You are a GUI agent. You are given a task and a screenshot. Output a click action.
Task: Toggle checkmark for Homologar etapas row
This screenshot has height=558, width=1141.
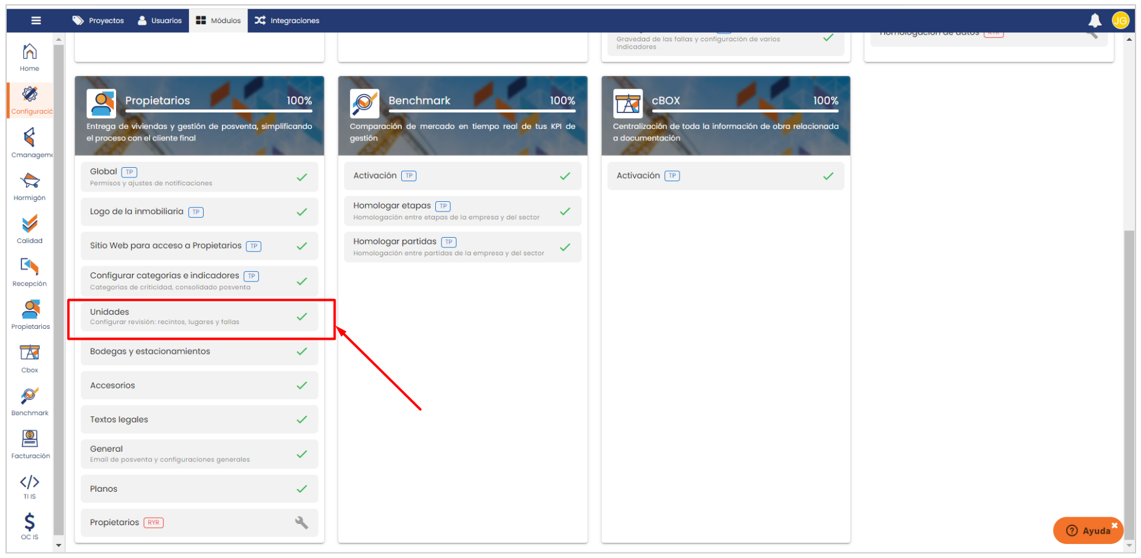(x=565, y=212)
